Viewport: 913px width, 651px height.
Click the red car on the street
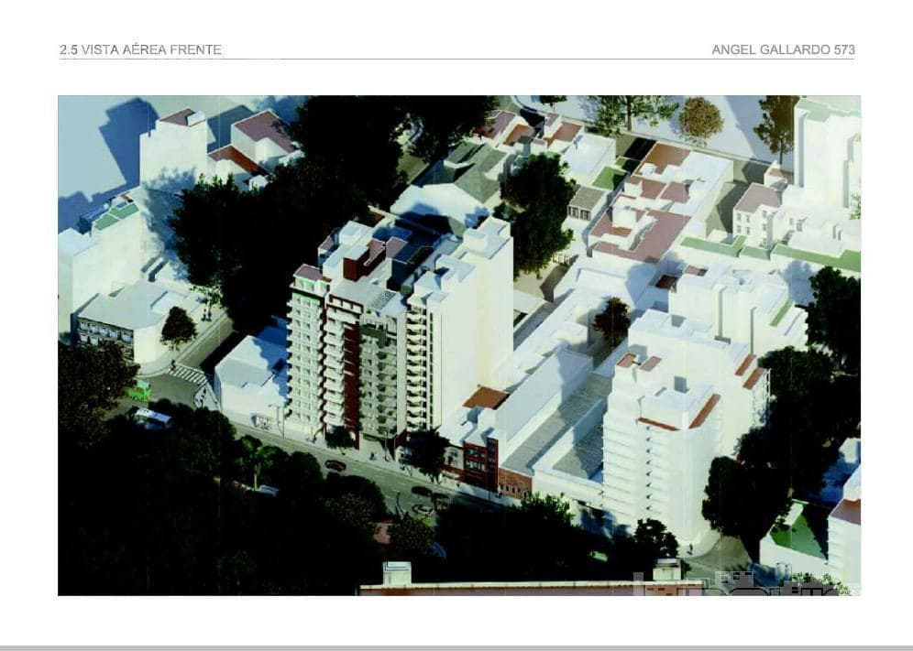click(x=335, y=465)
